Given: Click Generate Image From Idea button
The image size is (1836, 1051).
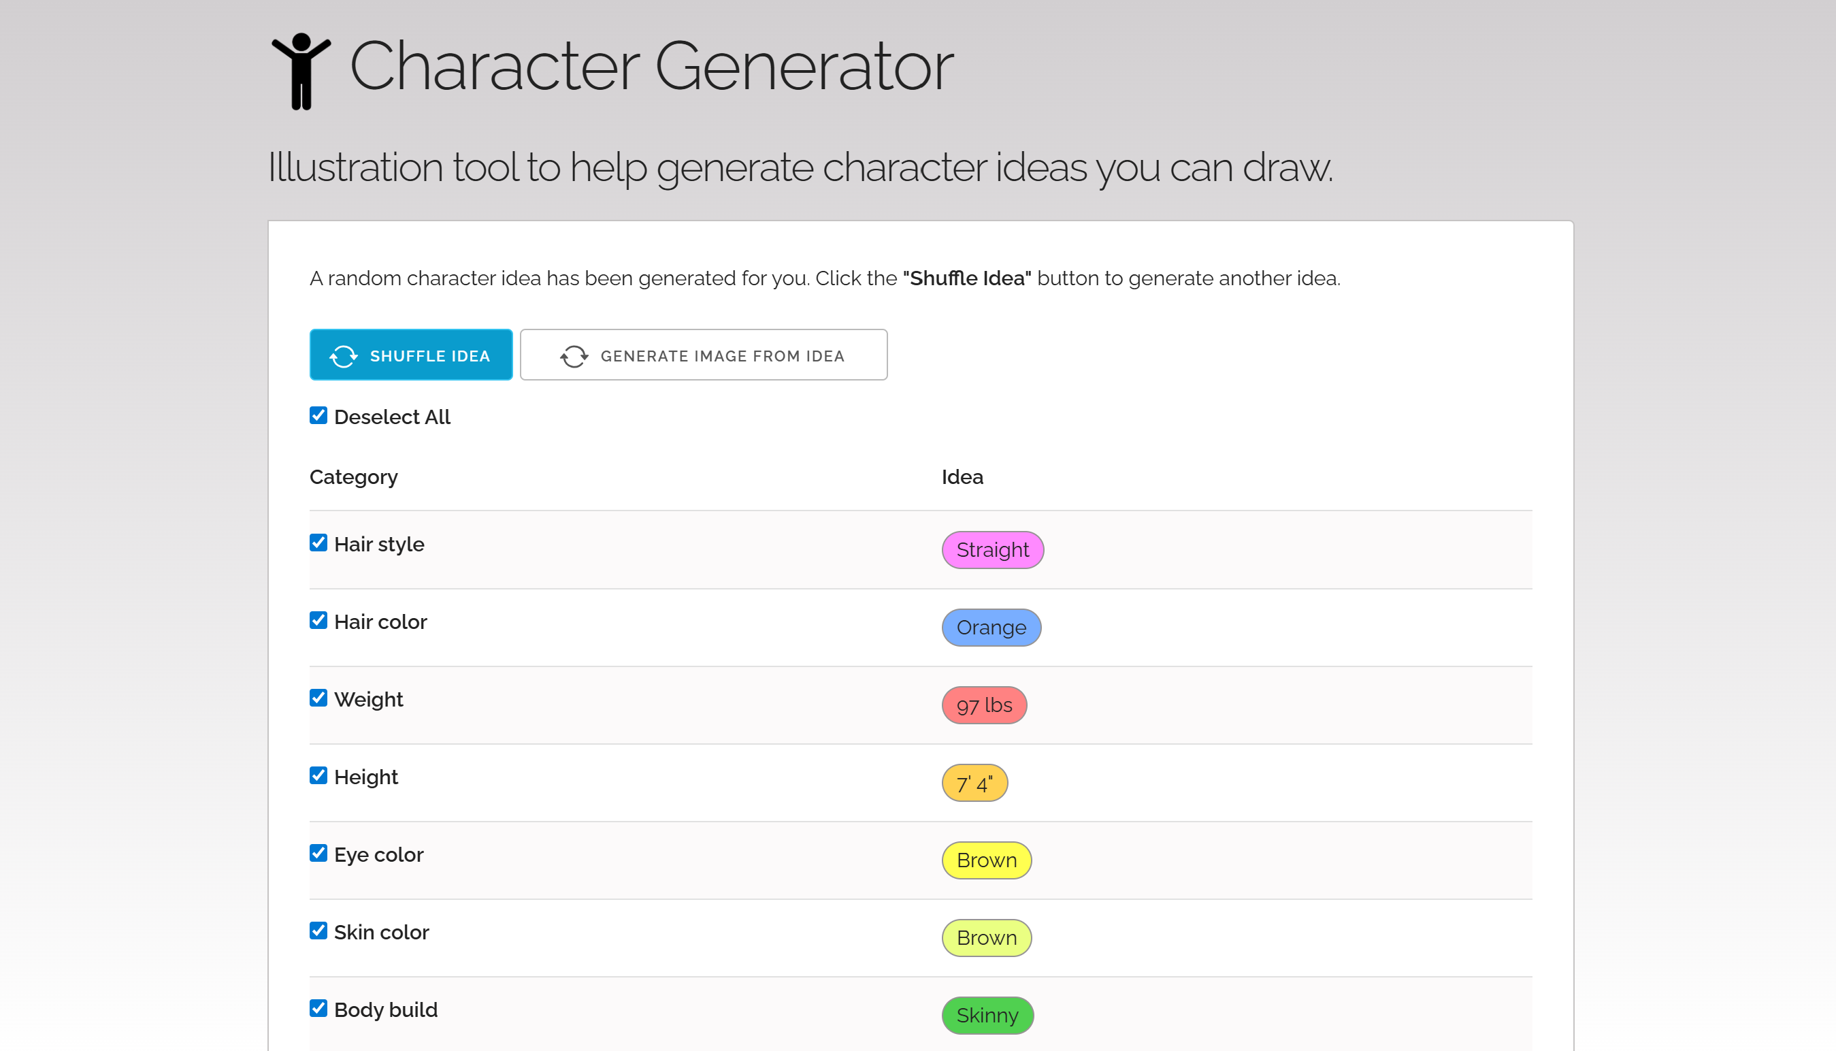Looking at the screenshot, I should (x=704, y=355).
